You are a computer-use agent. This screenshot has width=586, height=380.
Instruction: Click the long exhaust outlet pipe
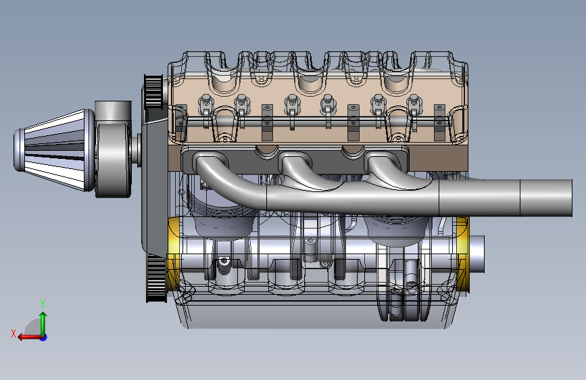pos(504,198)
